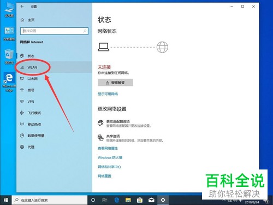This screenshot has height=205, width=273.
Task: Minimize the Settings window
Action: (232, 7)
